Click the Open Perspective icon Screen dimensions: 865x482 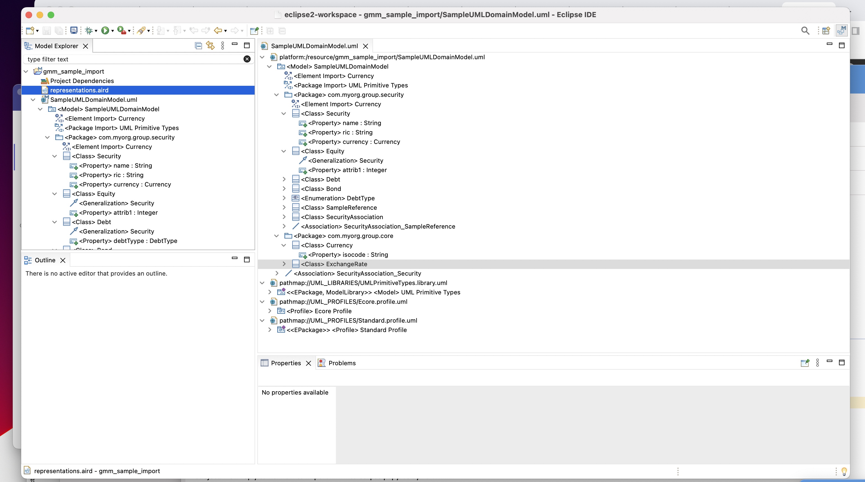pos(826,30)
